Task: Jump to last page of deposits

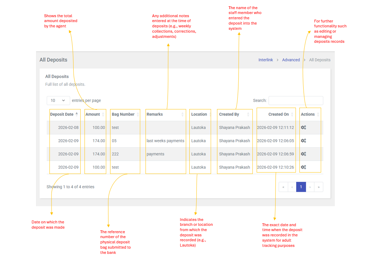Action: point(319,187)
